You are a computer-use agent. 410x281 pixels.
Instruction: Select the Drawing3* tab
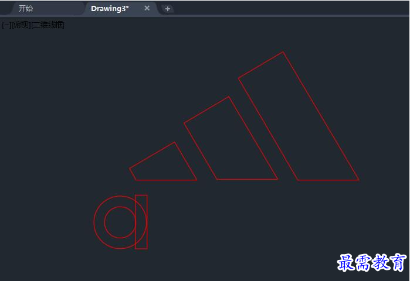[110, 9]
